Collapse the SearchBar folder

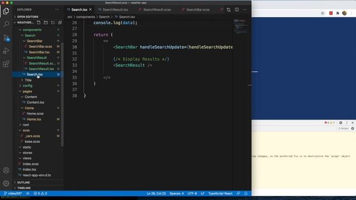[x=34, y=41]
